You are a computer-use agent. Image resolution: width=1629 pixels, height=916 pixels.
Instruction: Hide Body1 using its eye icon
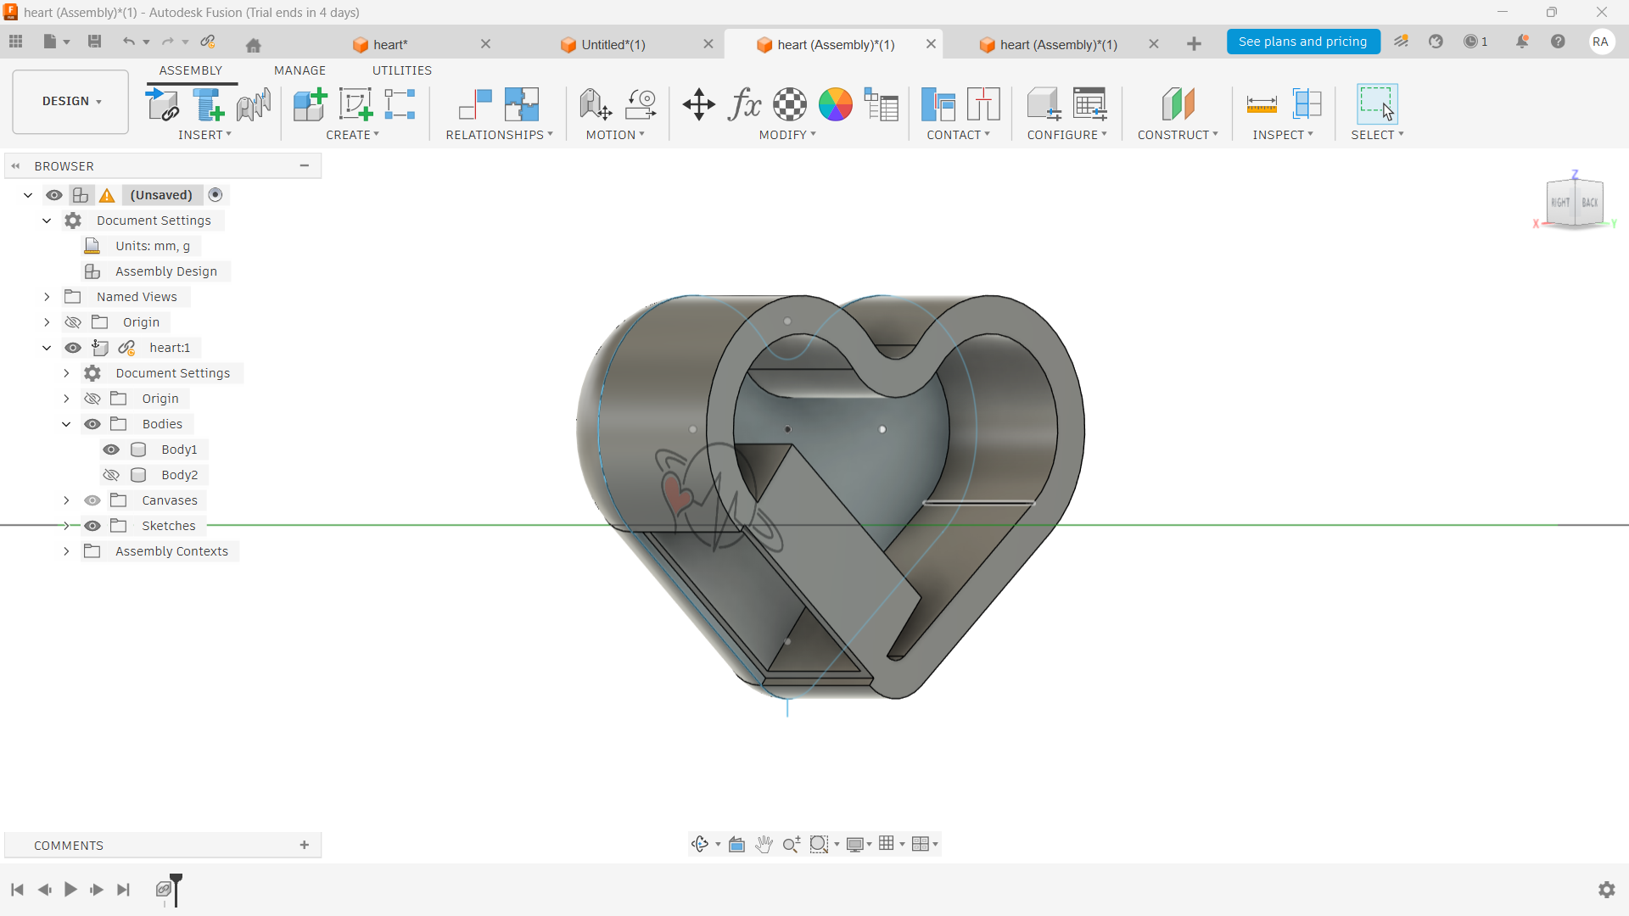coord(111,450)
